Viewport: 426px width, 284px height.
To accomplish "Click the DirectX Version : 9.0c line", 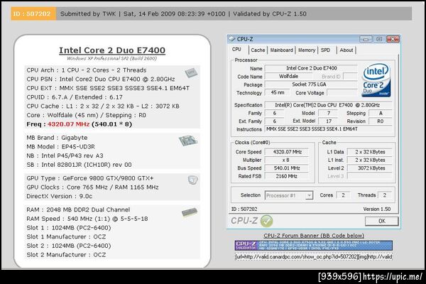I will [59, 196].
